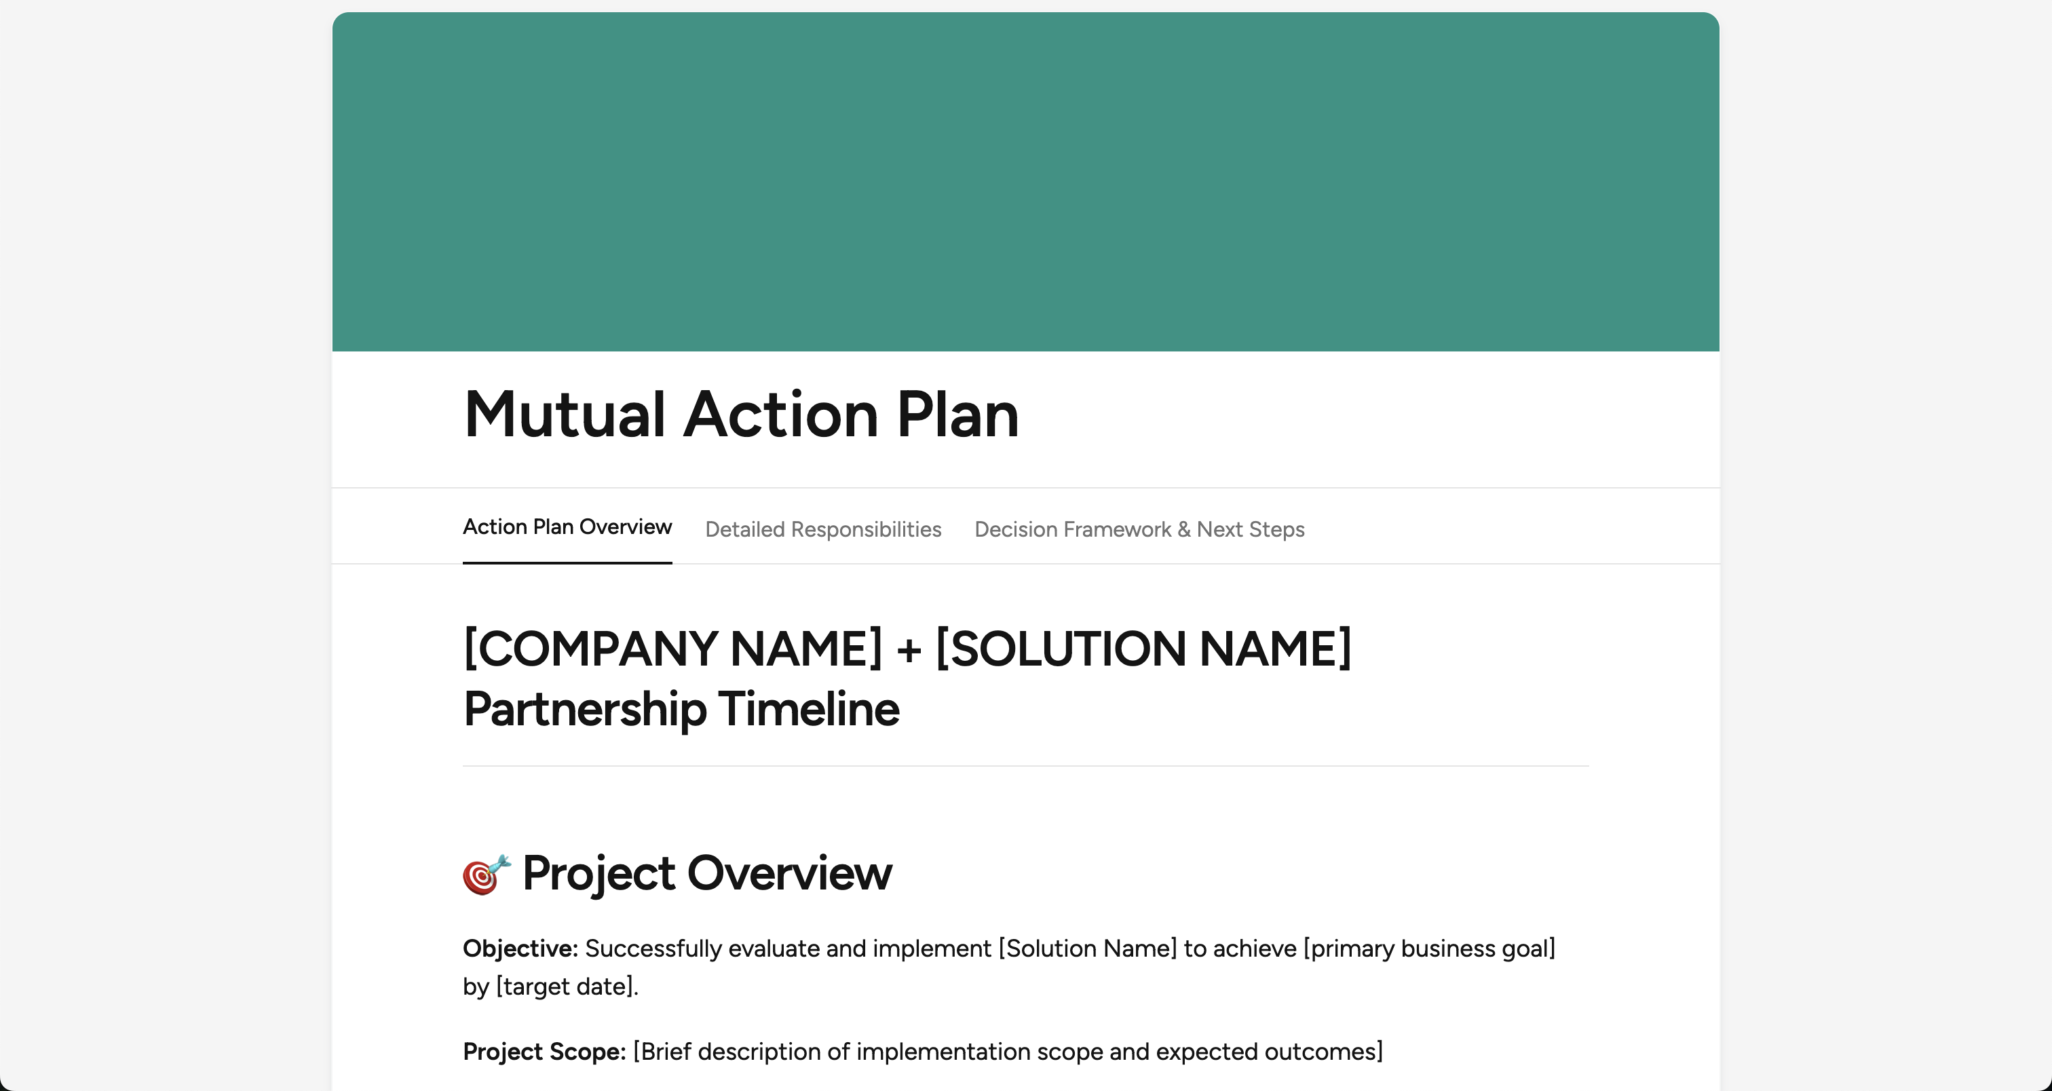Screen dimensions: 2052x1091
Task: Click the plus sign between heading placeholders
Action: click(909, 650)
